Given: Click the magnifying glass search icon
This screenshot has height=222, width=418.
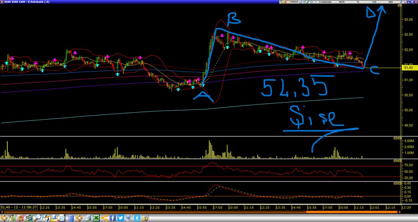Looking at the screenshot, I should pos(37,218).
